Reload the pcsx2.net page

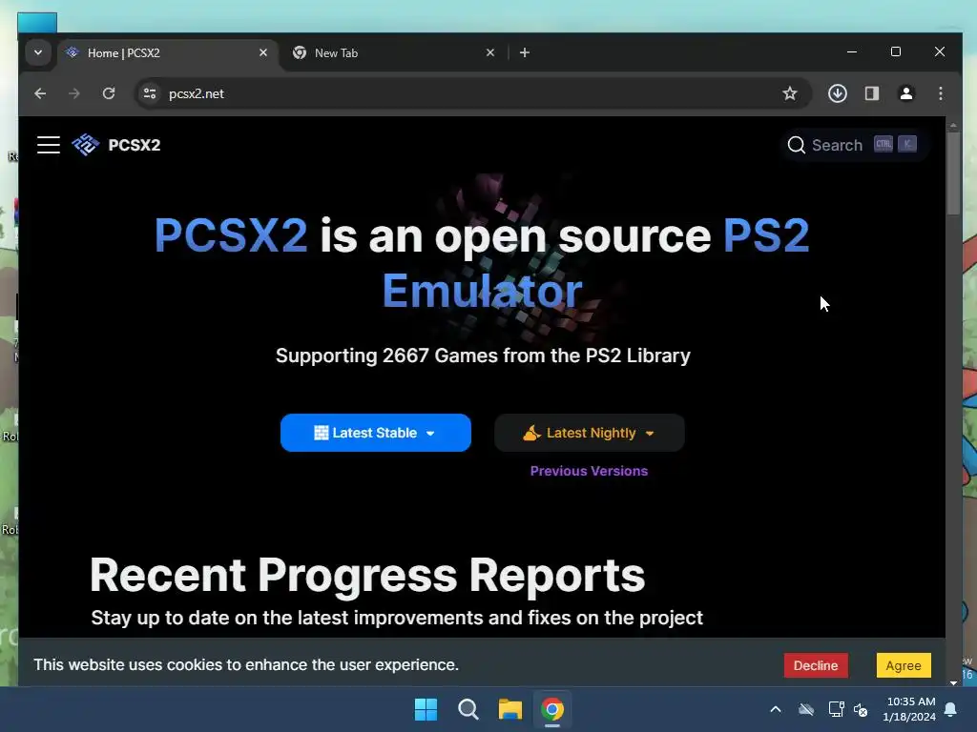(x=109, y=93)
